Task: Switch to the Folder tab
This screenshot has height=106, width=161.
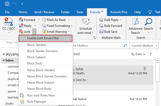Action: click(x=65, y=12)
